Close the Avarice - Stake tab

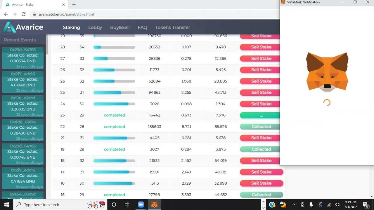pos(64,5)
